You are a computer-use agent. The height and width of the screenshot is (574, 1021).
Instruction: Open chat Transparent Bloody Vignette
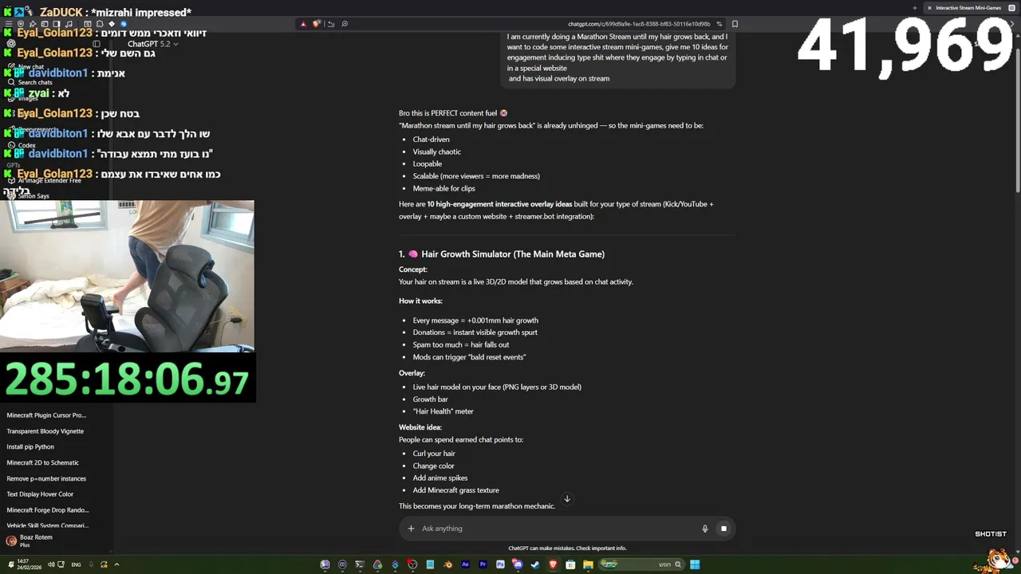pyautogui.click(x=45, y=431)
